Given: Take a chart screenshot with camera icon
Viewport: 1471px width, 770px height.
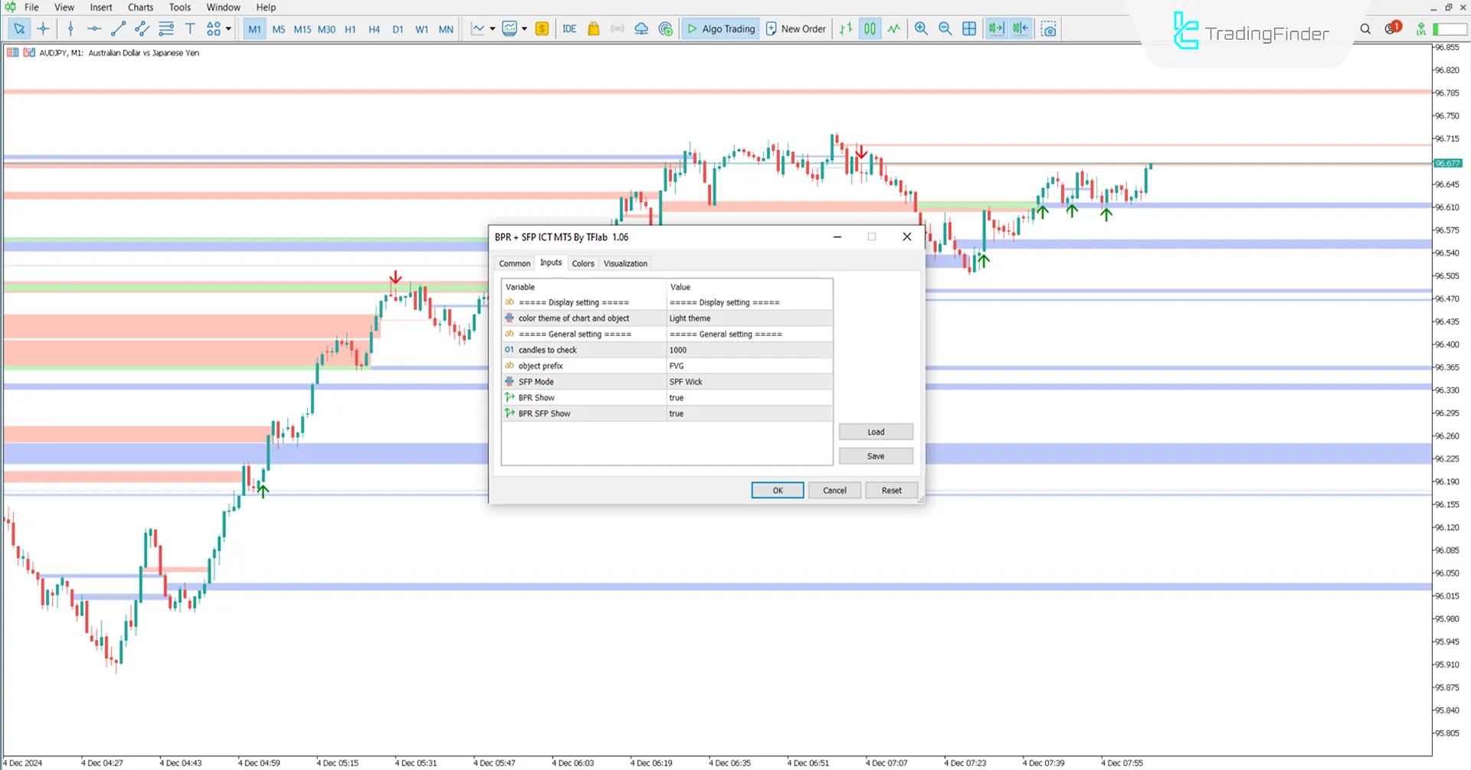Looking at the screenshot, I should 1049,29.
